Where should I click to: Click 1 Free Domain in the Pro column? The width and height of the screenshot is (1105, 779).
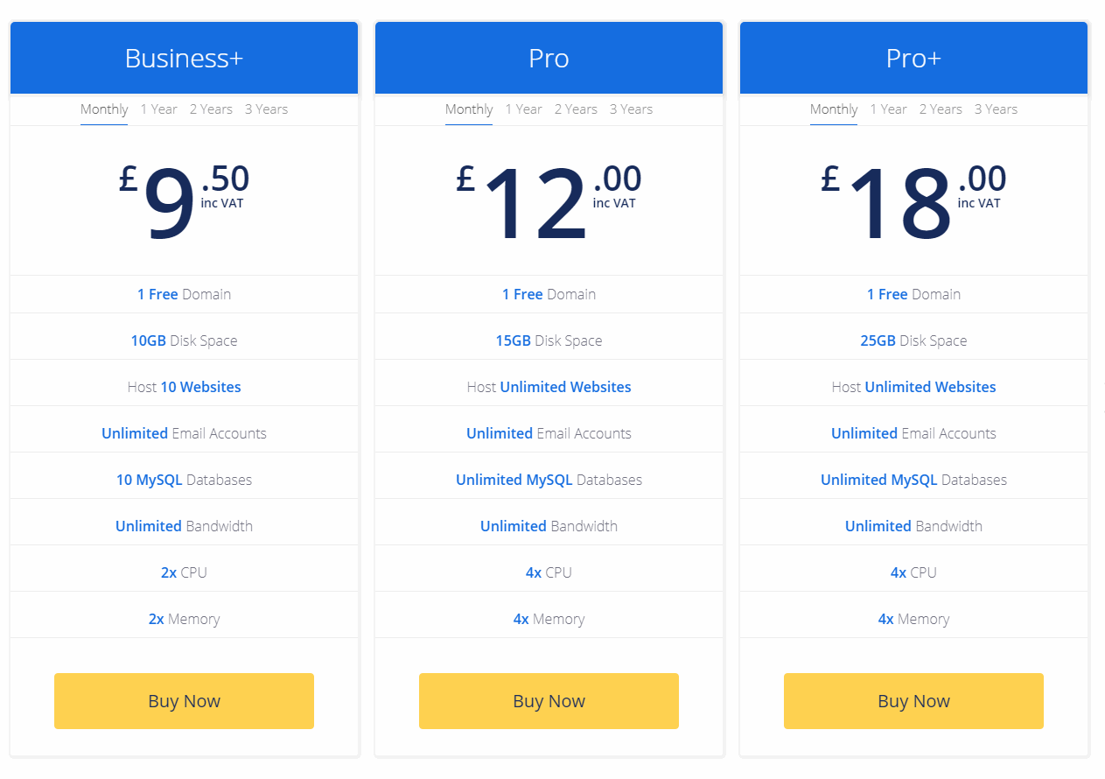(549, 294)
